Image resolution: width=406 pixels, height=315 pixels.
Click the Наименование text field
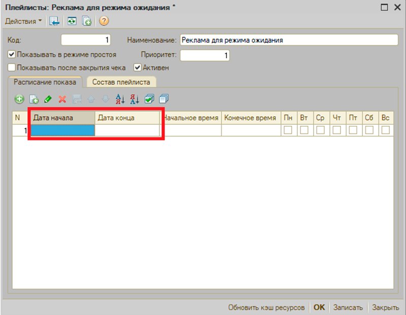pyautogui.click(x=289, y=40)
